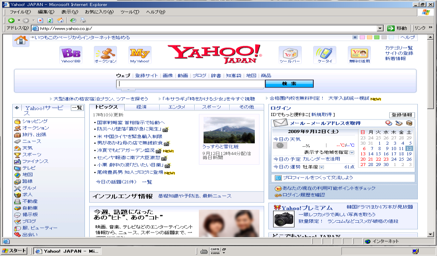The width and height of the screenshot is (437, 256).
Task: Open the ケータイ mobile phone icon
Action: 325,55
